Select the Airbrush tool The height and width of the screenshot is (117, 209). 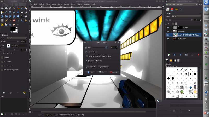tap(18, 21)
